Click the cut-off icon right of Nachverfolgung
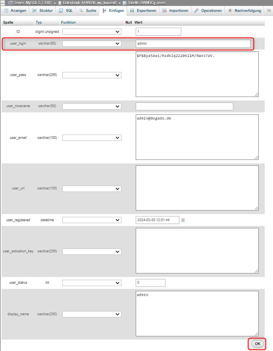 coord(269,11)
